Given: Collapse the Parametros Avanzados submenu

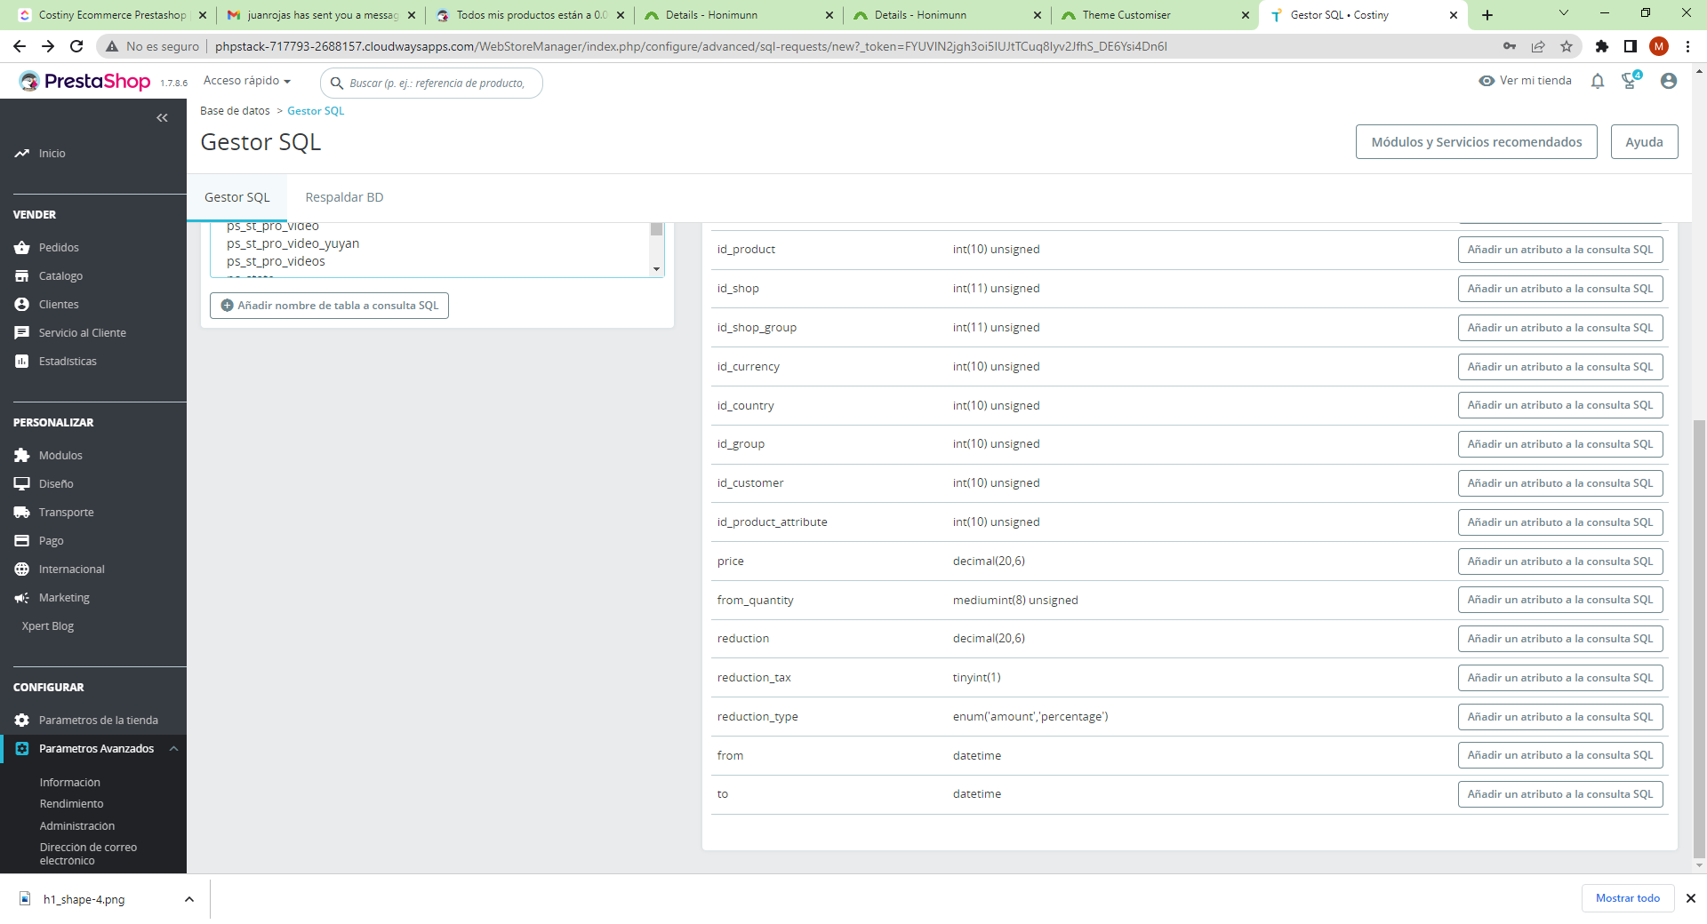Looking at the screenshot, I should (x=174, y=749).
